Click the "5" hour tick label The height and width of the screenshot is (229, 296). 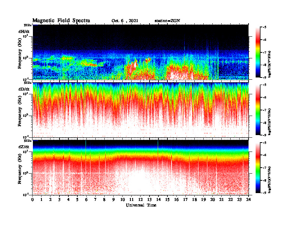[x=77, y=199]
